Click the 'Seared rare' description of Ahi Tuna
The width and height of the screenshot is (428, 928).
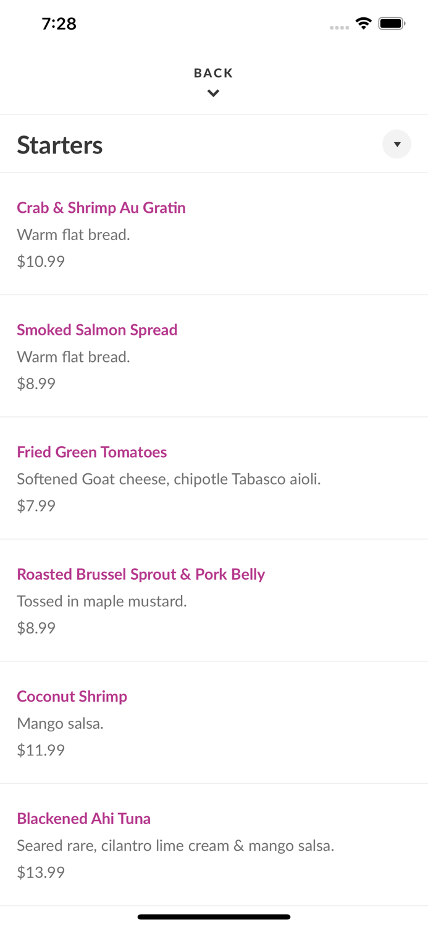pyautogui.click(x=175, y=845)
